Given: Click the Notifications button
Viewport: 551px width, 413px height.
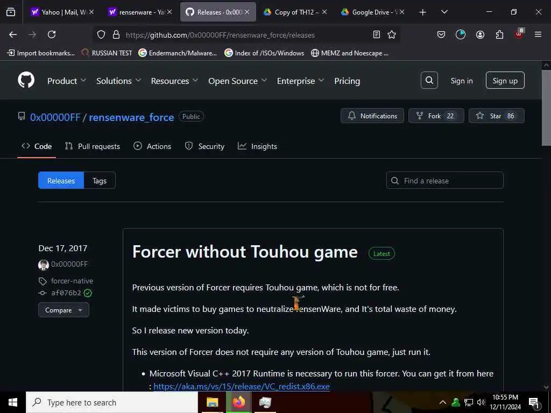Looking at the screenshot, I should pos(372,116).
